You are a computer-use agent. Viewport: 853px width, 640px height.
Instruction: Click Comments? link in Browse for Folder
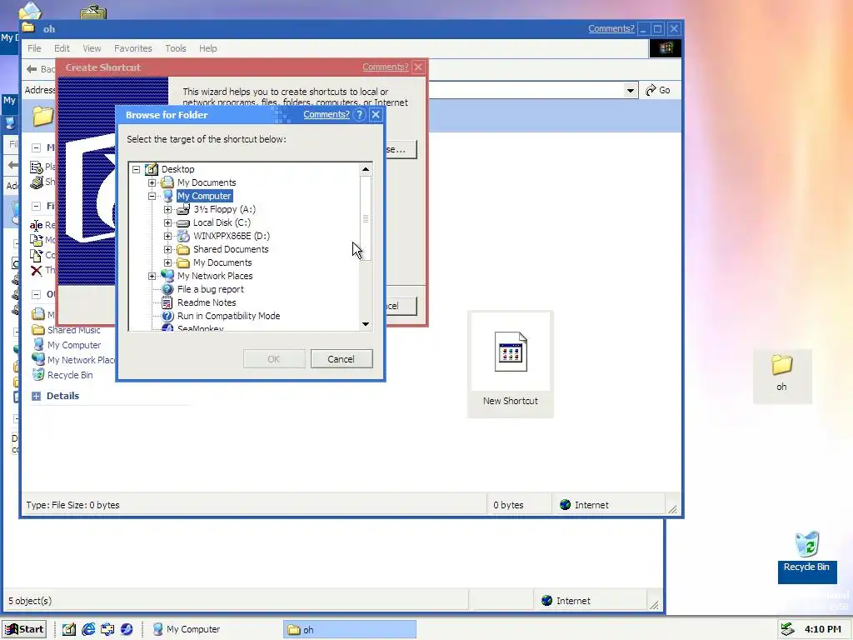[327, 114]
